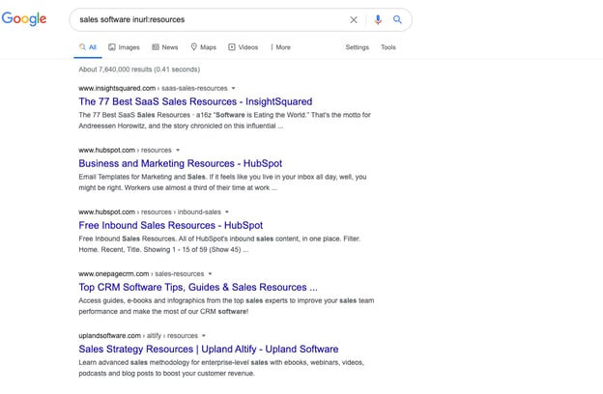
Task: Click the www.onepagecrm.com › sales-resources URL
Action: click(141, 274)
